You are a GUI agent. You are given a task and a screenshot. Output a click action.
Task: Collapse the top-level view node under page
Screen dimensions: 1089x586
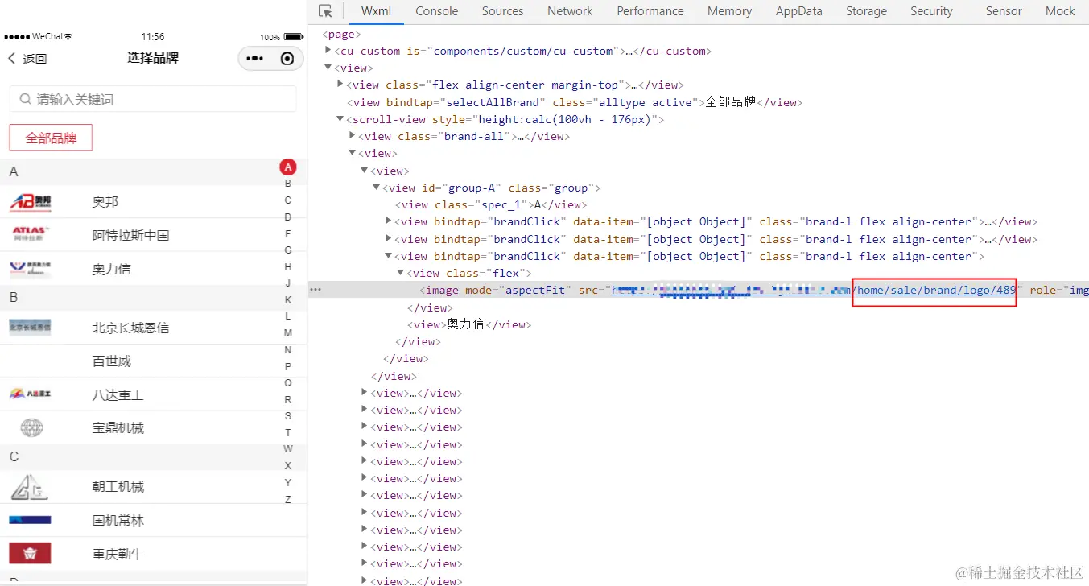[328, 68]
